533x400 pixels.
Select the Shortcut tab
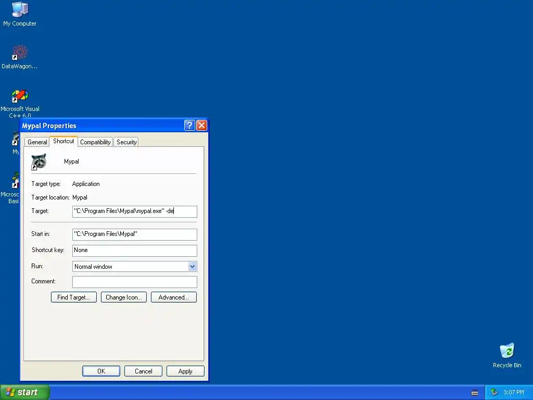coord(64,141)
